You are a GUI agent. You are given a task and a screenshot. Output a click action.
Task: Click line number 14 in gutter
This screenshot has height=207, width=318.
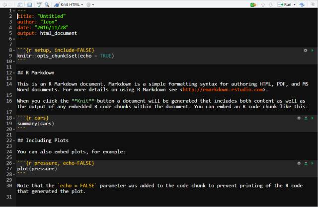coord(9,84)
